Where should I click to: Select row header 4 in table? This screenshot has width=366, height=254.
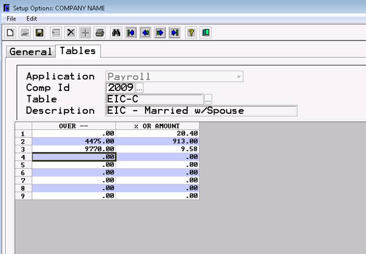(x=23, y=157)
